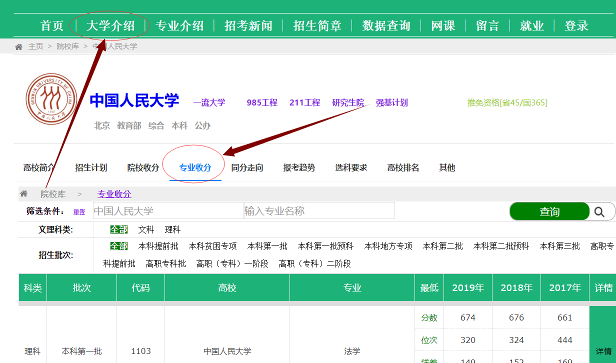Click the Renmin University logo
Viewport: 616px width, 363px height.
(x=51, y=99)
